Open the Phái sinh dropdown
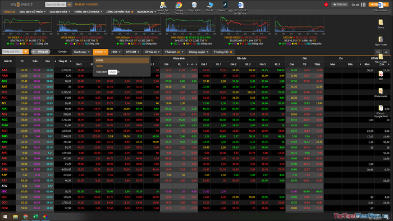 point(174,52)
